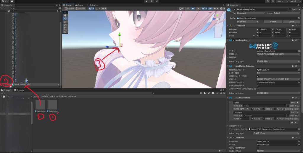Viewport: 303px width, 153px height.
Task: Select the Hierarchy tab
Action: [x=7, y=5]
